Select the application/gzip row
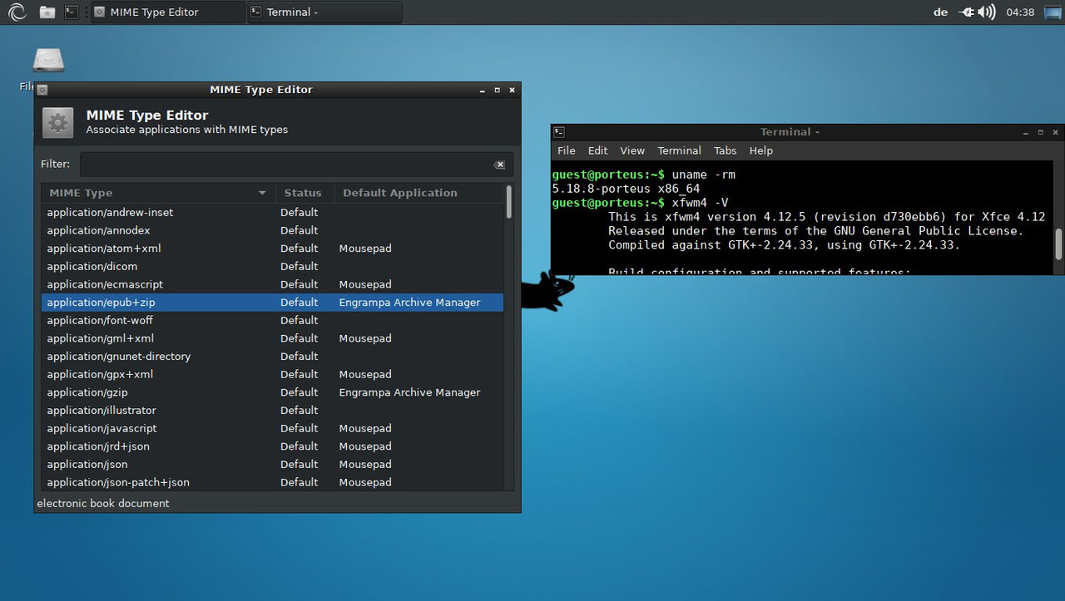 (272, 392)
